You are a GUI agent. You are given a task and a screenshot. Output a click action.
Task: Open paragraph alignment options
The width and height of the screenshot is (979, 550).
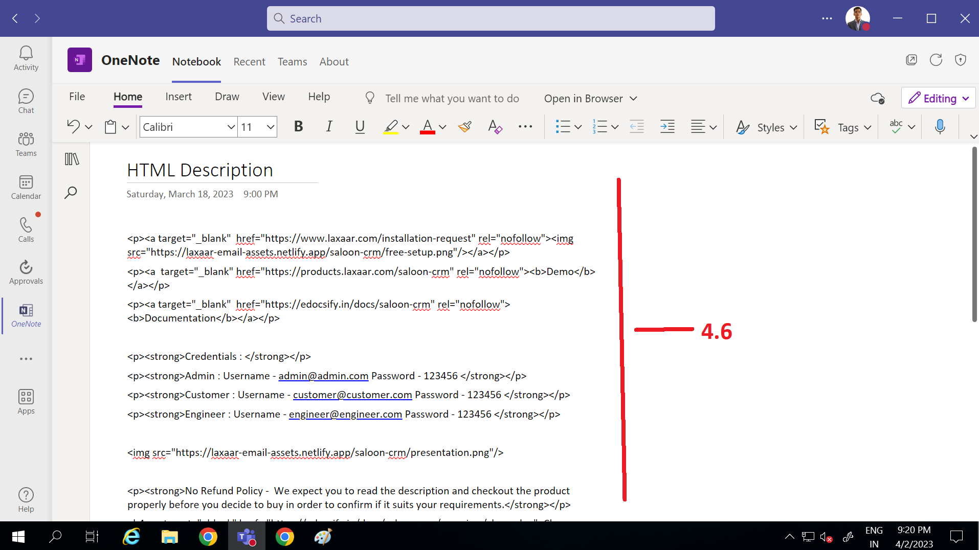pos(703,127)
